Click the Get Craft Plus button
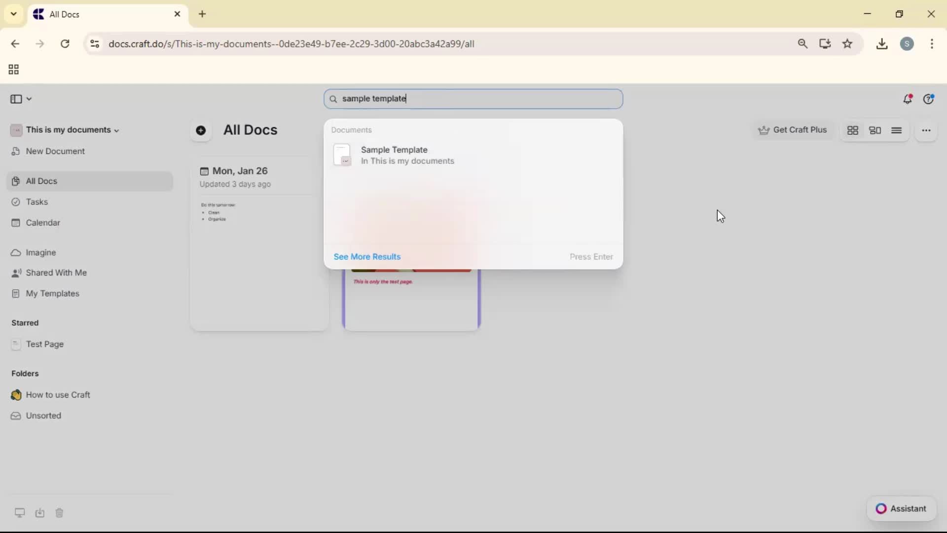This screenshot has width=947, height=533. click(793, 130)
